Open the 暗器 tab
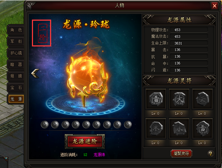 point(16,65)
